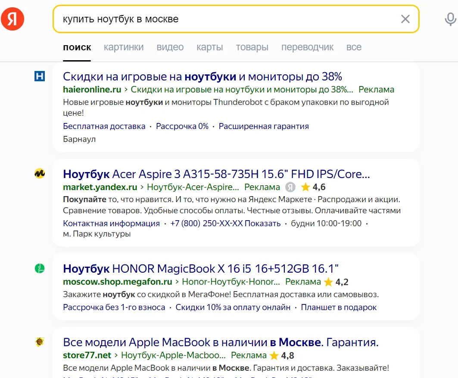Visit the market.yandex.ru domain link

tap(100, 187)
